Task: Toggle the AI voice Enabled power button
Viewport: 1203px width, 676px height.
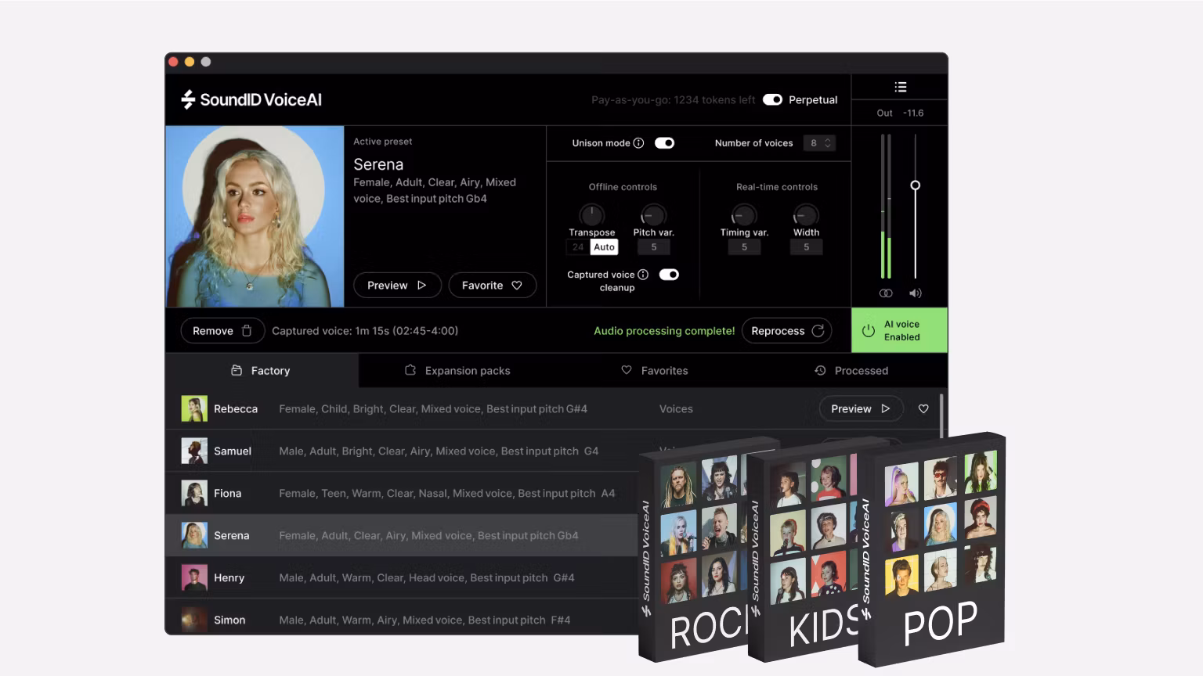Action: pos(899,330)
